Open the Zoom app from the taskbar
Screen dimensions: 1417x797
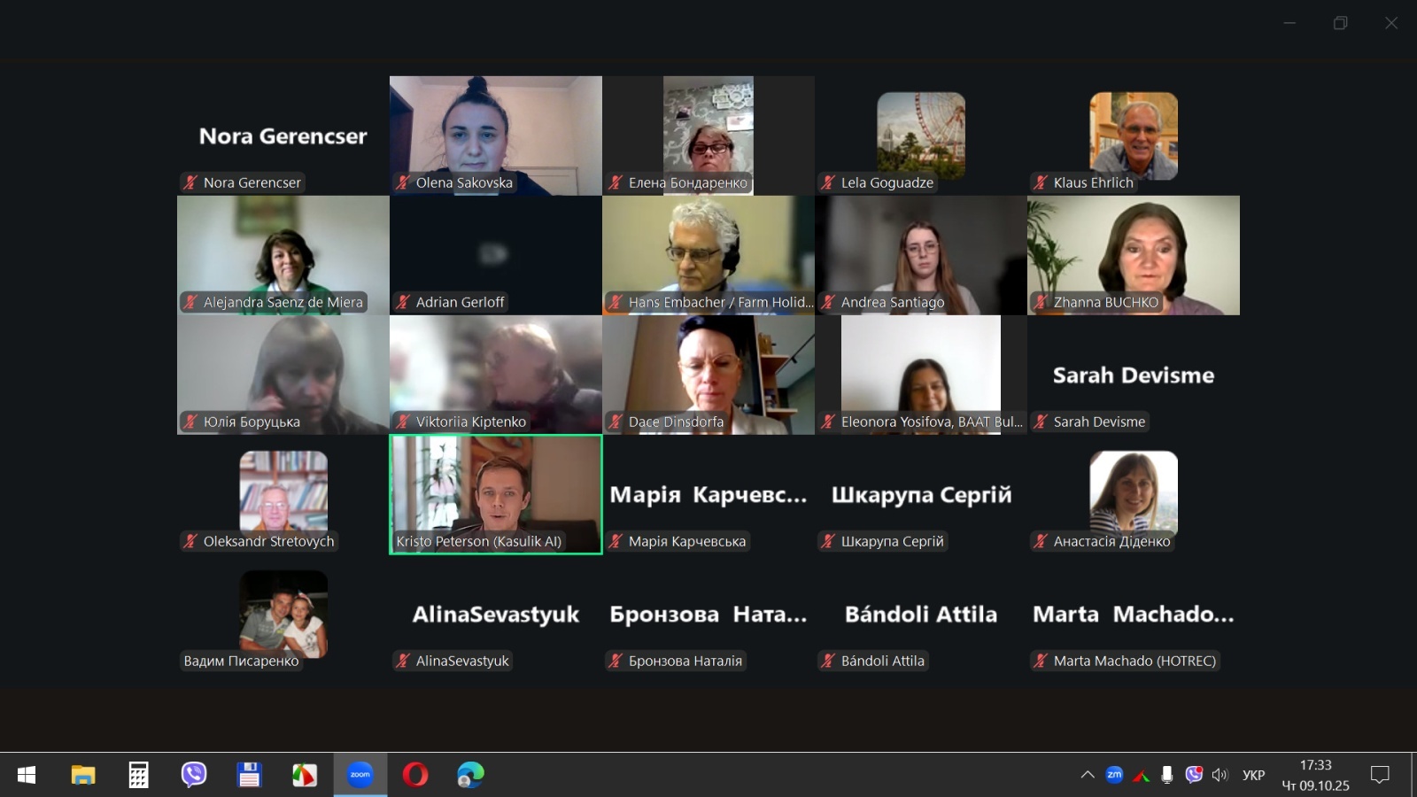360,775
